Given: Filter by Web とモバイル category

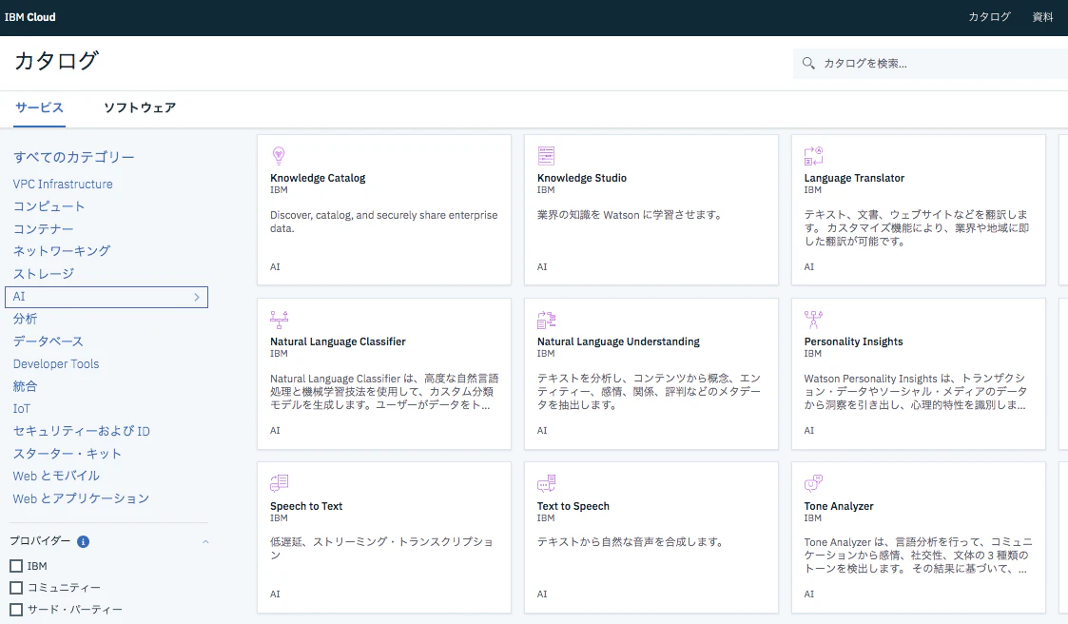Looking at the screenshot, I should 56,477.
